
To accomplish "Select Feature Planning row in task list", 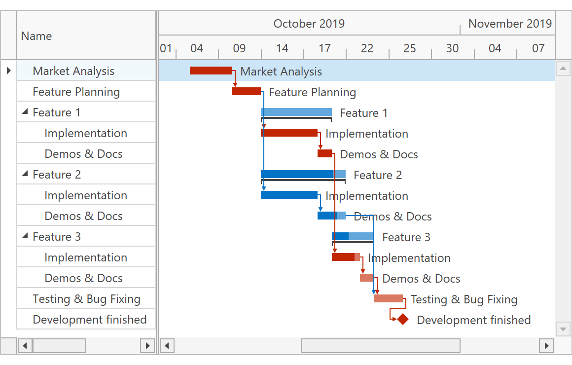I will [86, 91].
